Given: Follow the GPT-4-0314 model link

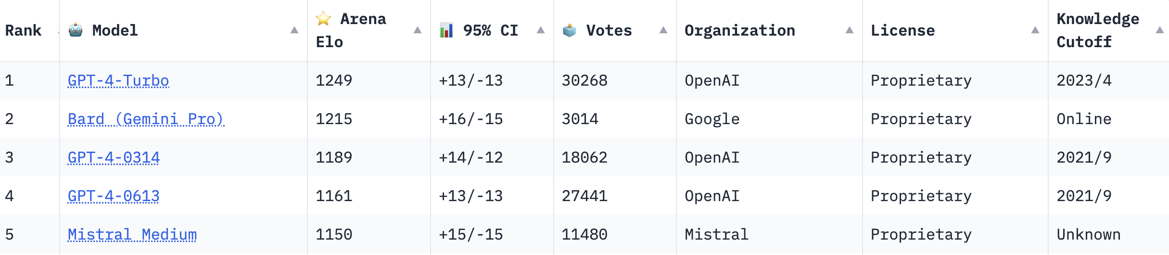Looking at the screenshot, I should point(114,157).
